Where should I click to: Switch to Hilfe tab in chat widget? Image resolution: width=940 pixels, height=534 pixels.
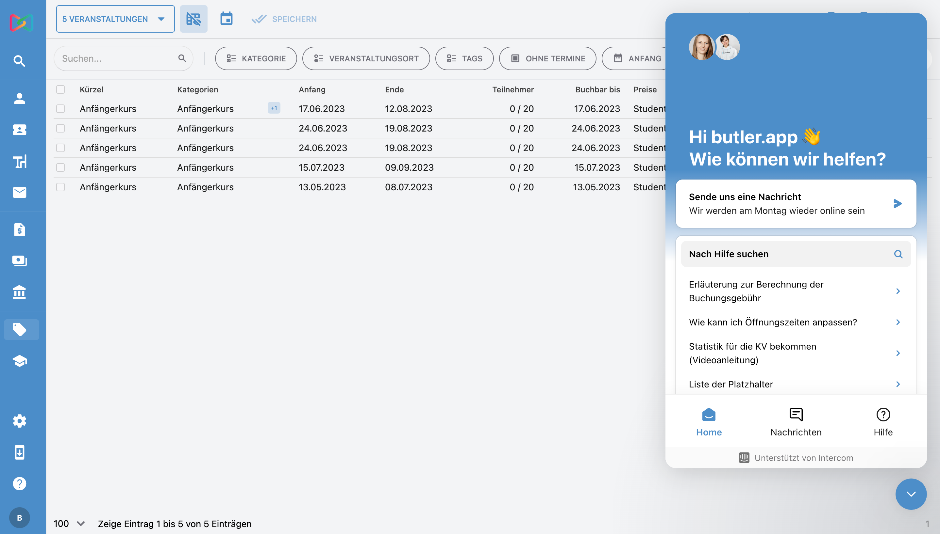click(x=883, y=422)
